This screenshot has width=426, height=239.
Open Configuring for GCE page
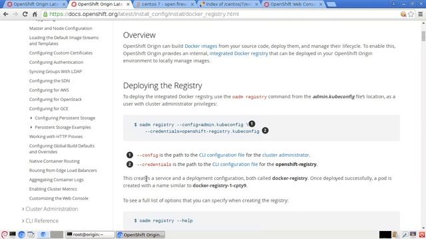tap(49, 109)
